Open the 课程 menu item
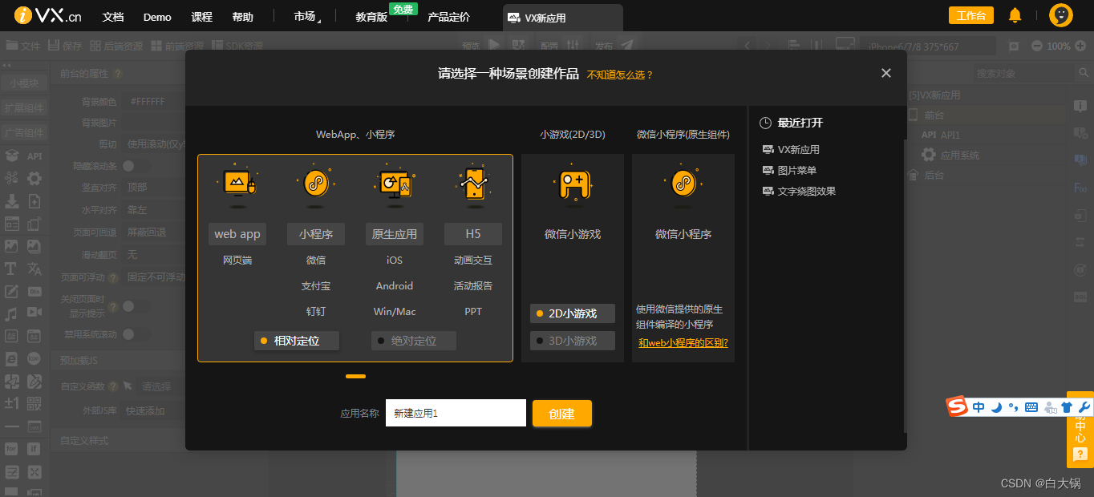Image resolution: width=1094 pixels, height=497 pixels. (x=202, y=17)
